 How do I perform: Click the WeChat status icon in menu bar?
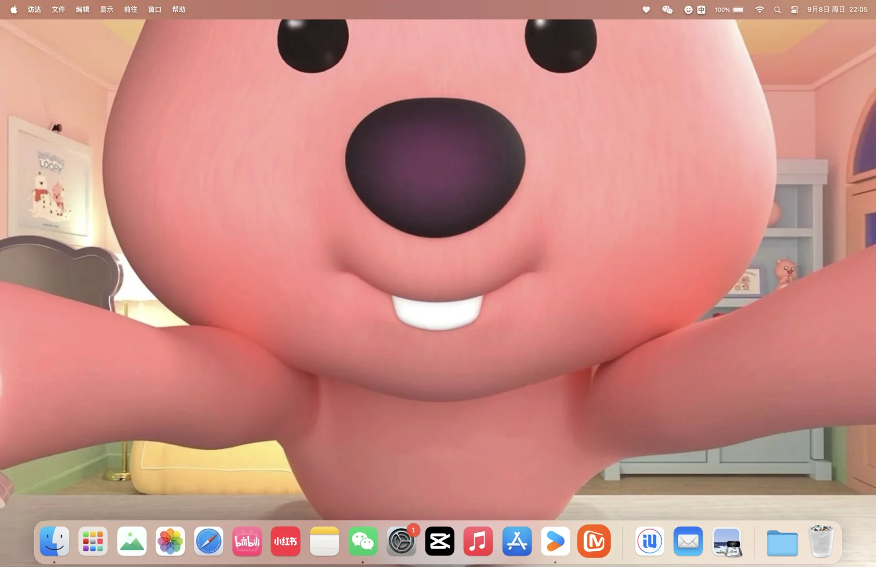click(668, 9)
